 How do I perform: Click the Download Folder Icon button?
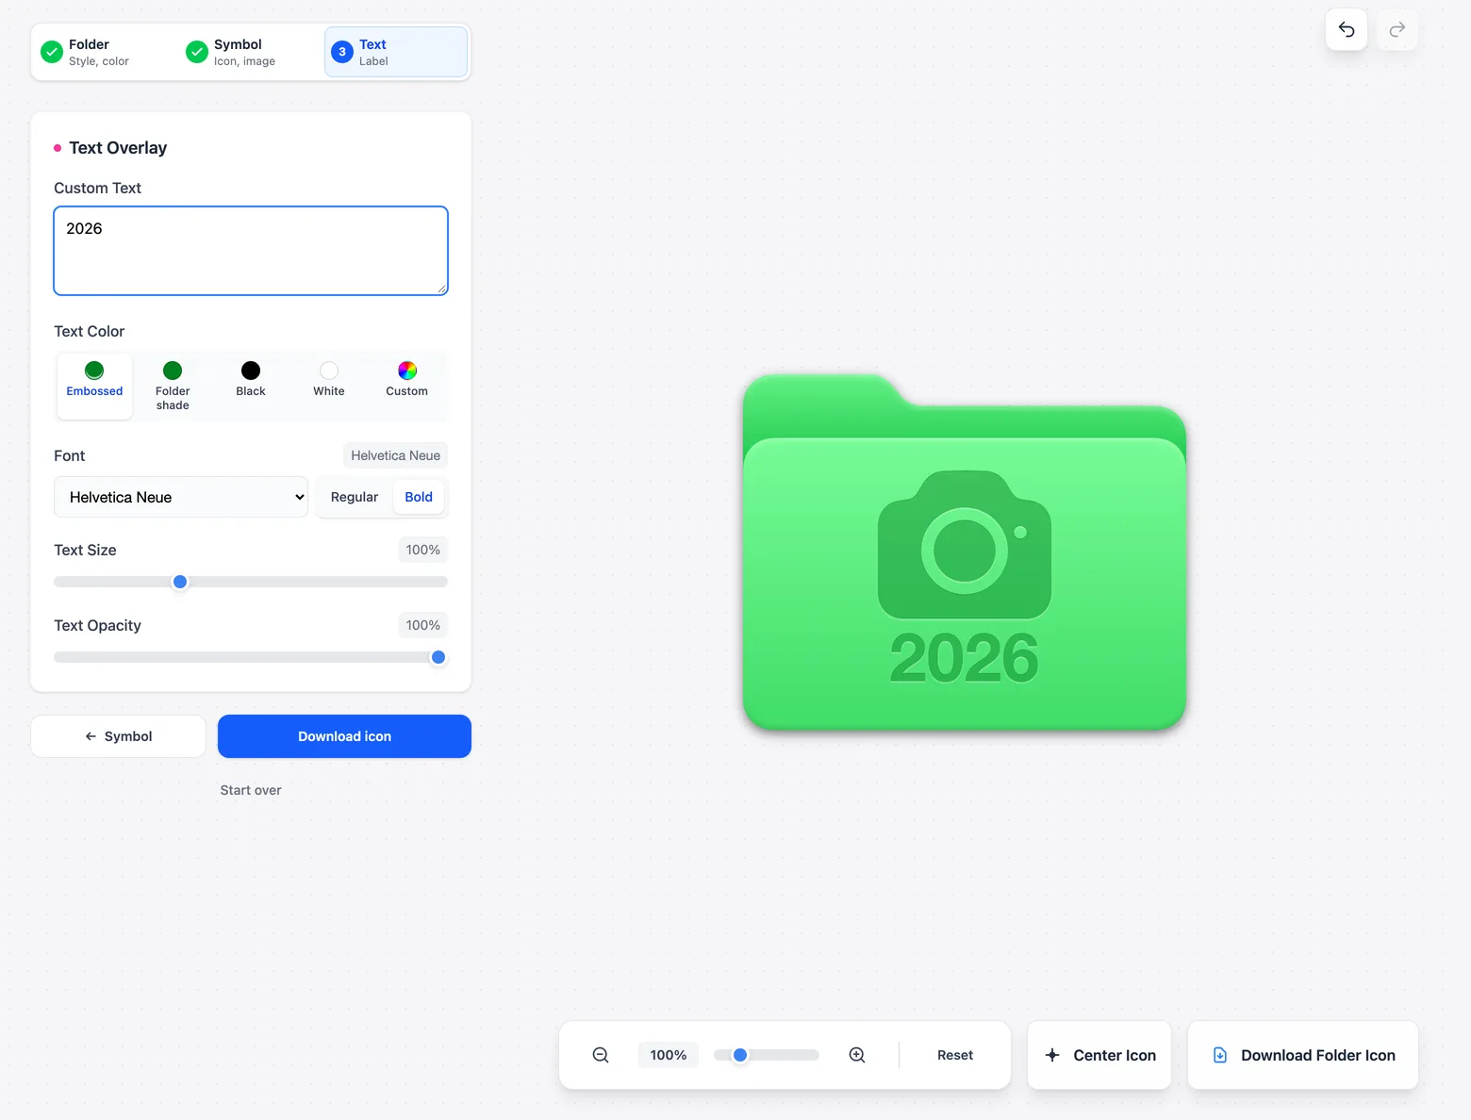(1303, 1055)
